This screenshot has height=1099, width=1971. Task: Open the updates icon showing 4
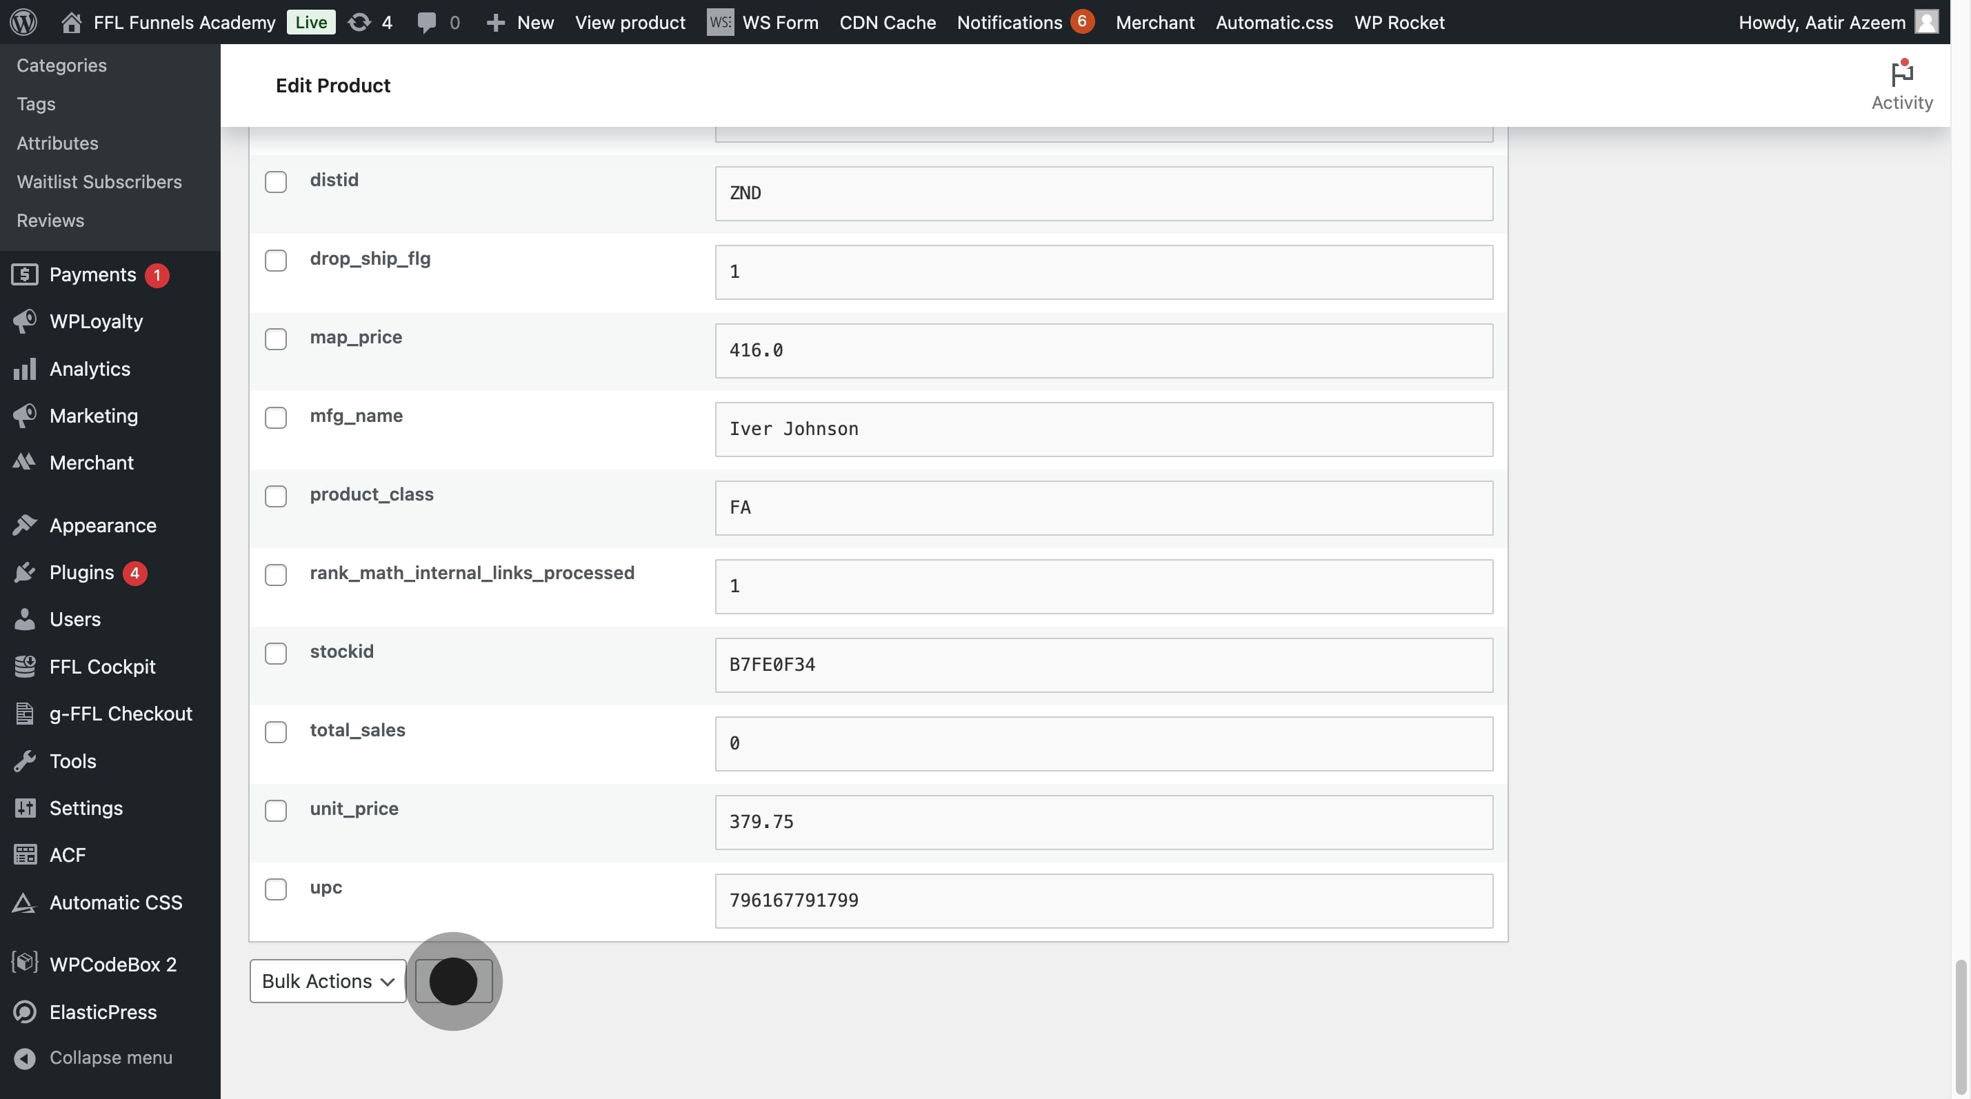pos(359,22)
